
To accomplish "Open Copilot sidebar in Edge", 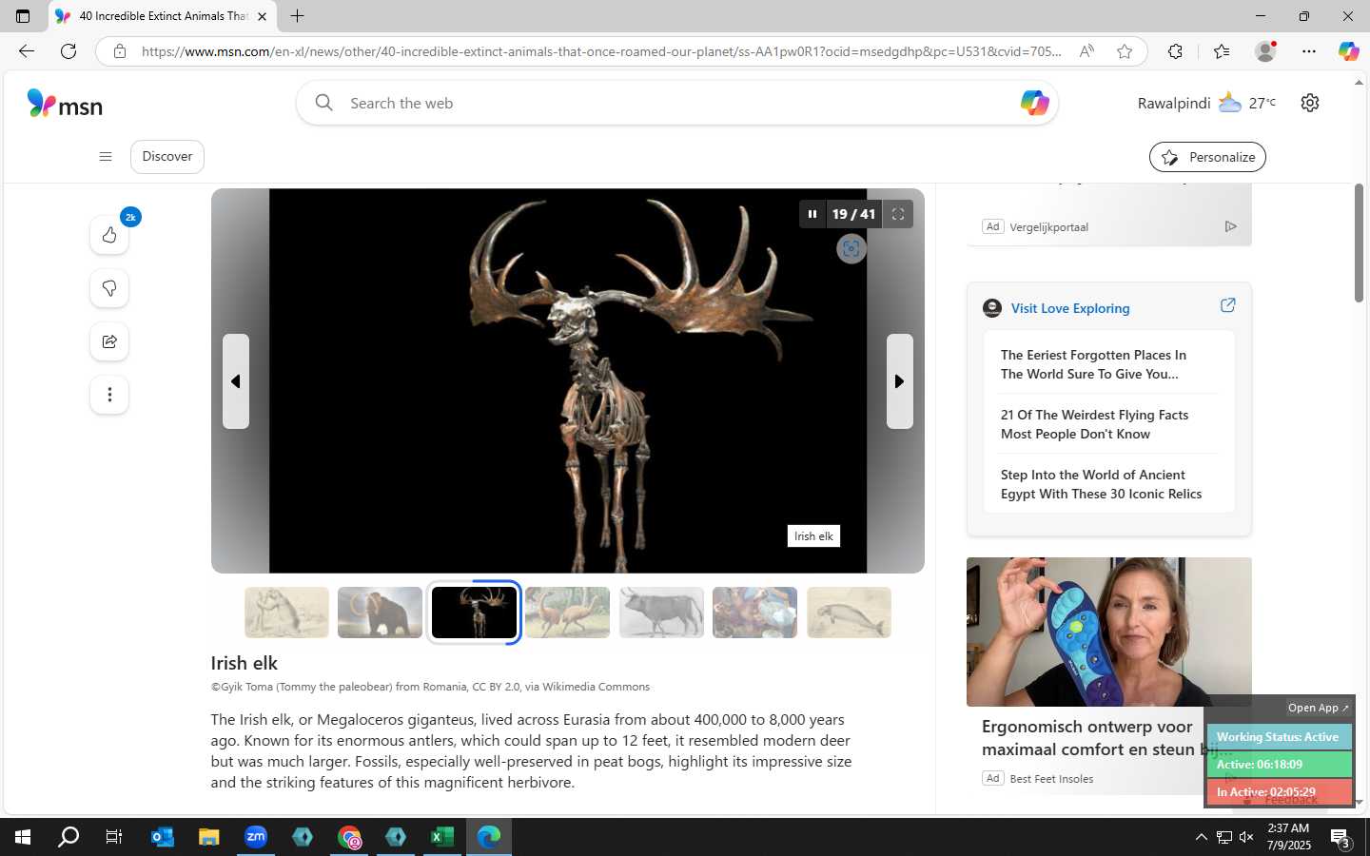I will click(x=1348, y=51).
